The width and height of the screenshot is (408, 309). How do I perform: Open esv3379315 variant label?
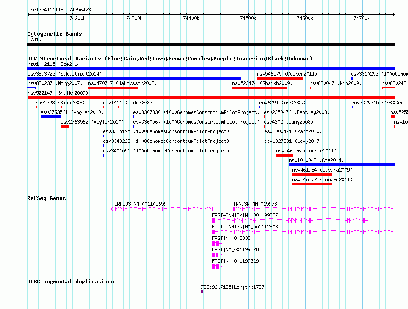tap(380, 103)
